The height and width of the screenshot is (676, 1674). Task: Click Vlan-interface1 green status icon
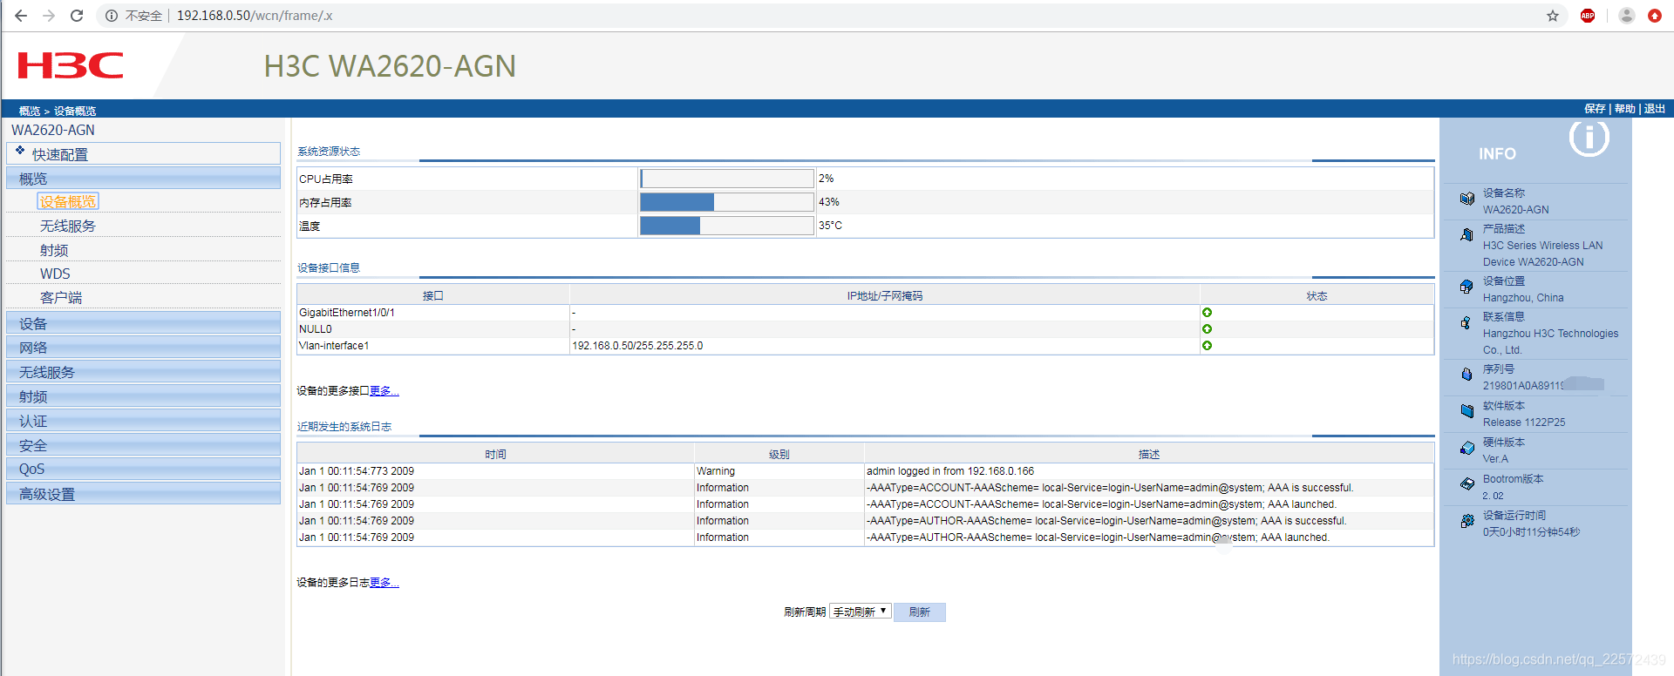pos(1207,346)
